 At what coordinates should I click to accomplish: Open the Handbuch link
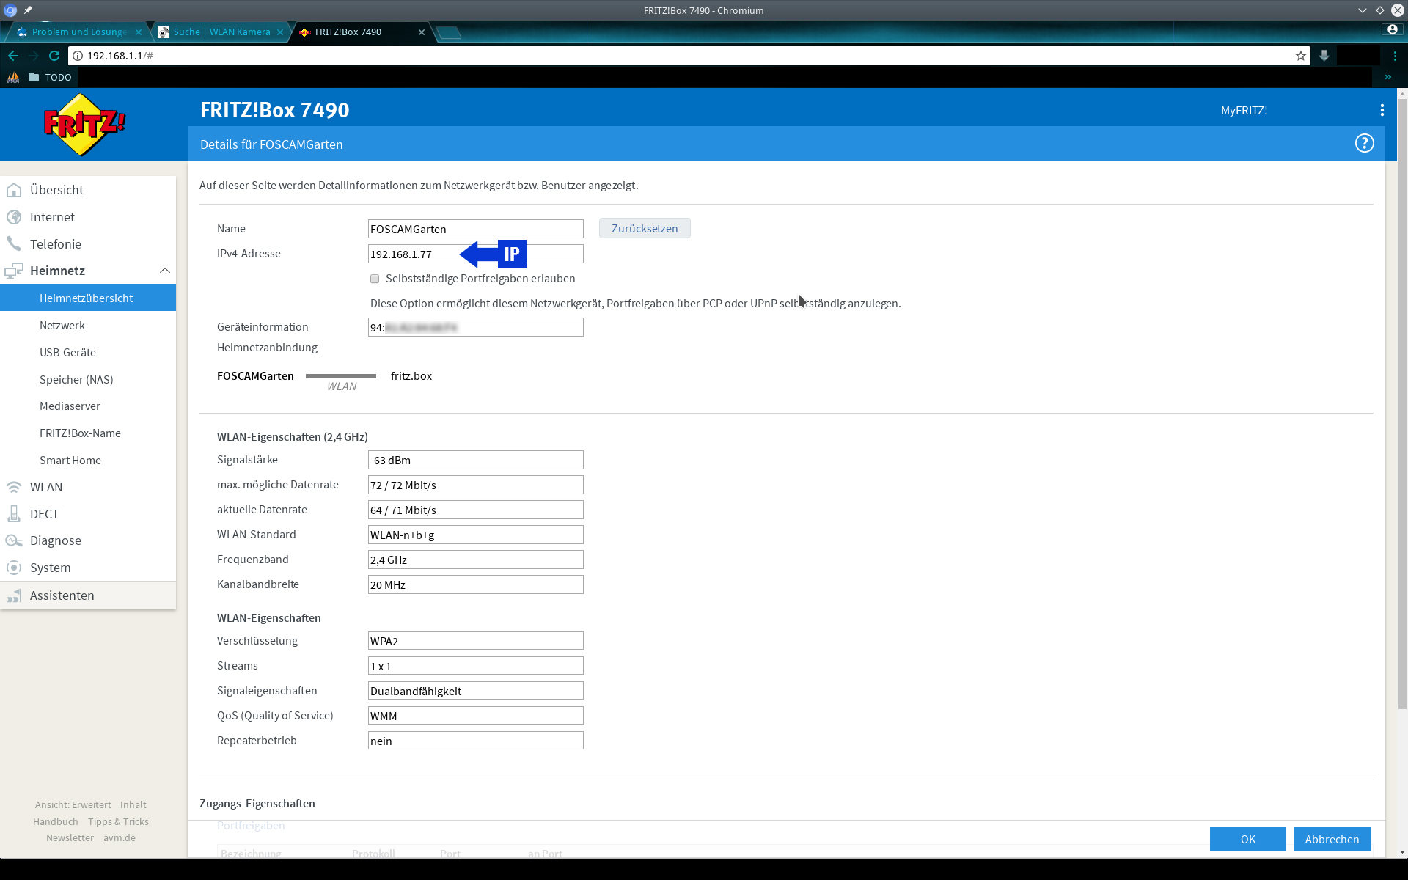[55, 821]
